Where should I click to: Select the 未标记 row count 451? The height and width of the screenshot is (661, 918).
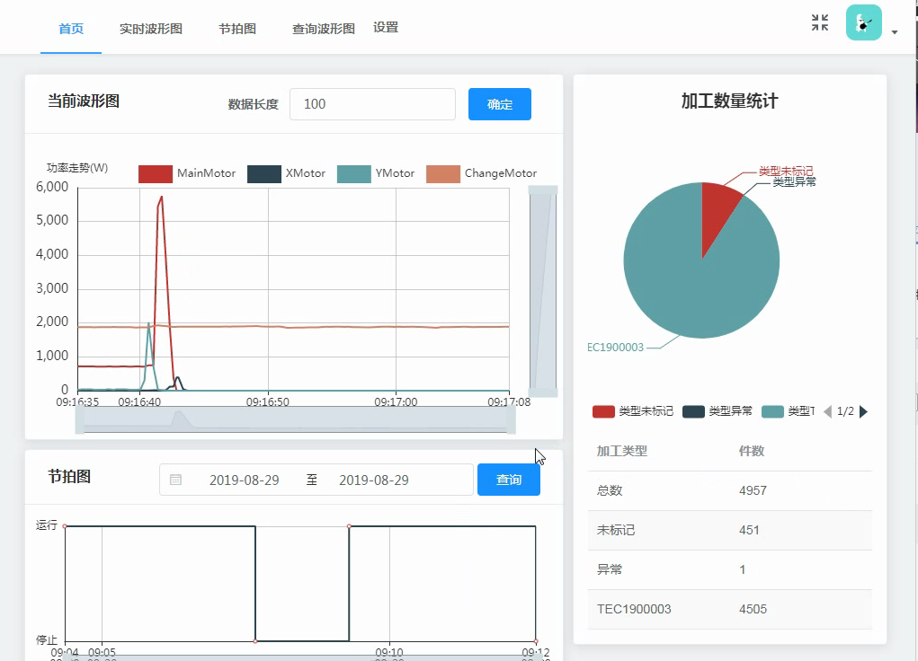point(749,530)
